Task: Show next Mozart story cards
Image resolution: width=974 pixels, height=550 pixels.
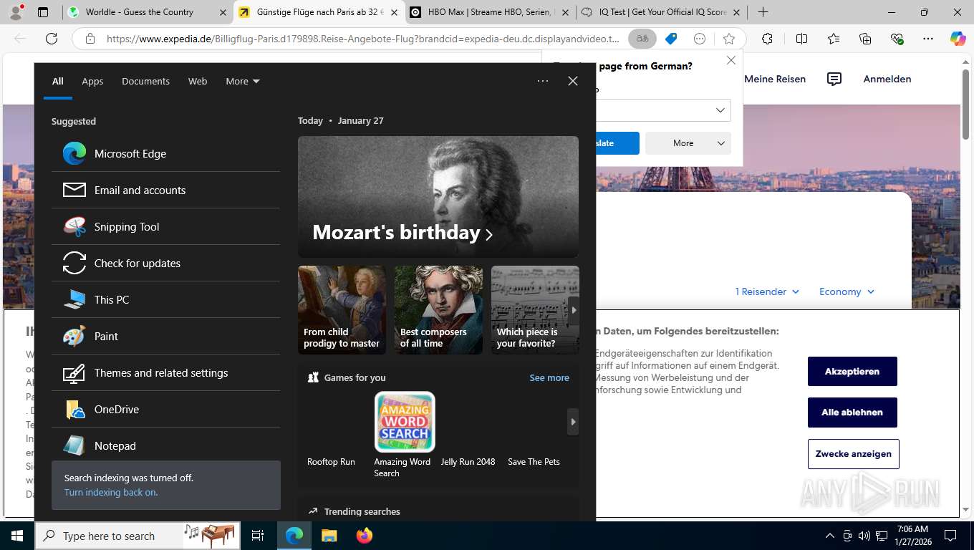Action: 574,310
